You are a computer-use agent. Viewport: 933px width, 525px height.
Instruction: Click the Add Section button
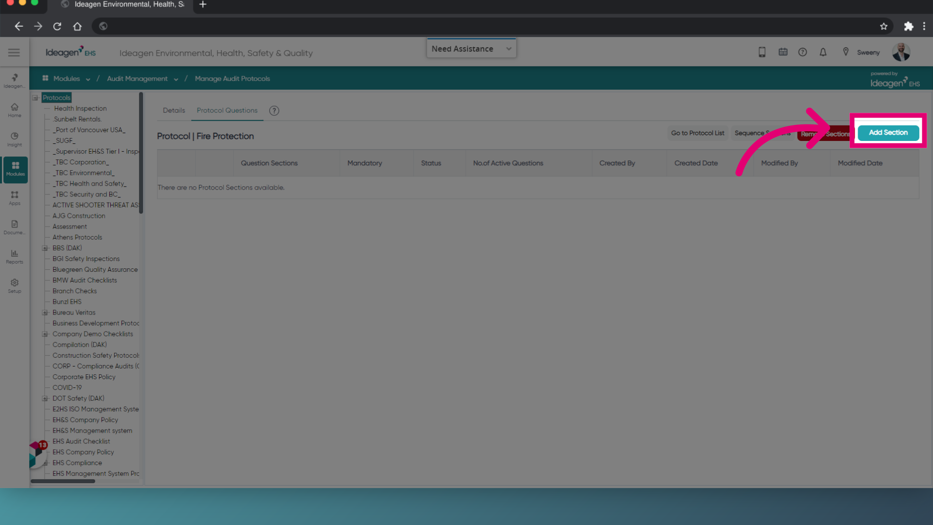pos(888,133)
